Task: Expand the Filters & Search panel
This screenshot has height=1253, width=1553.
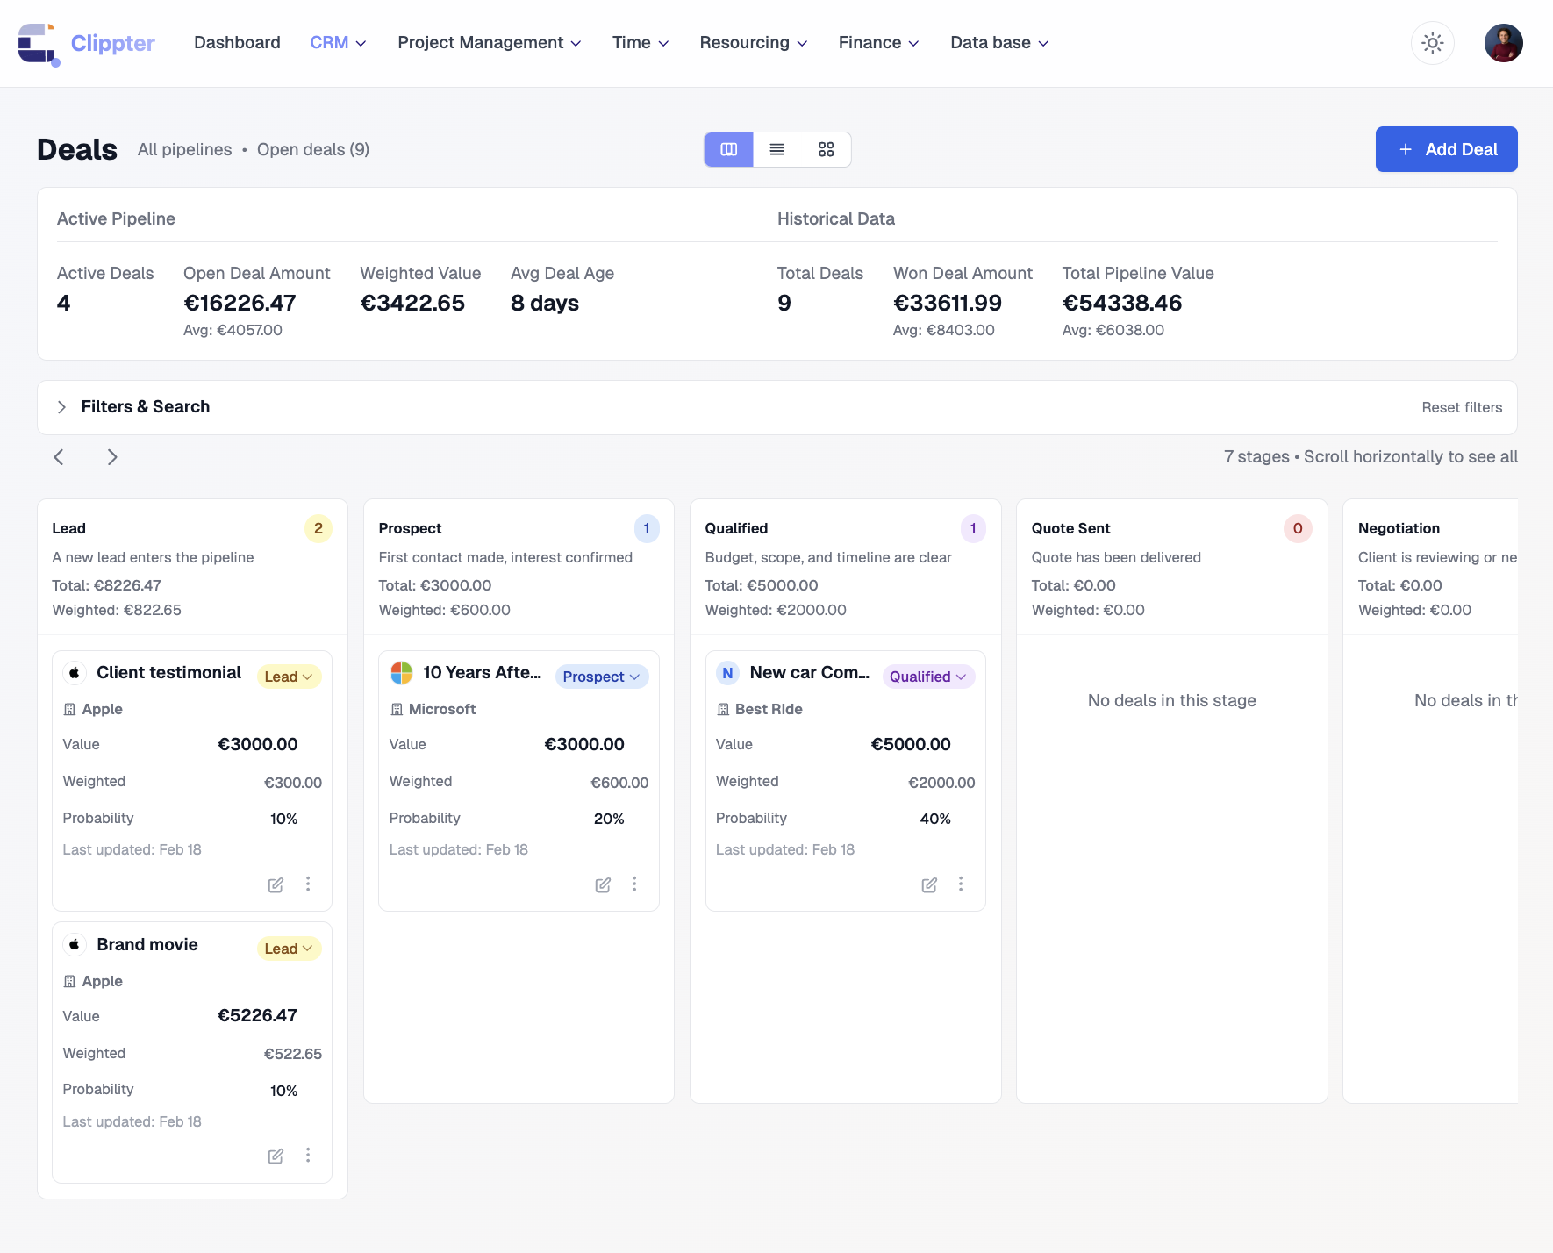Action: 61,407
